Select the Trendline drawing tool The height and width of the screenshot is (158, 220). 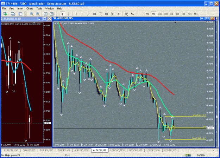tap(88, 14)
